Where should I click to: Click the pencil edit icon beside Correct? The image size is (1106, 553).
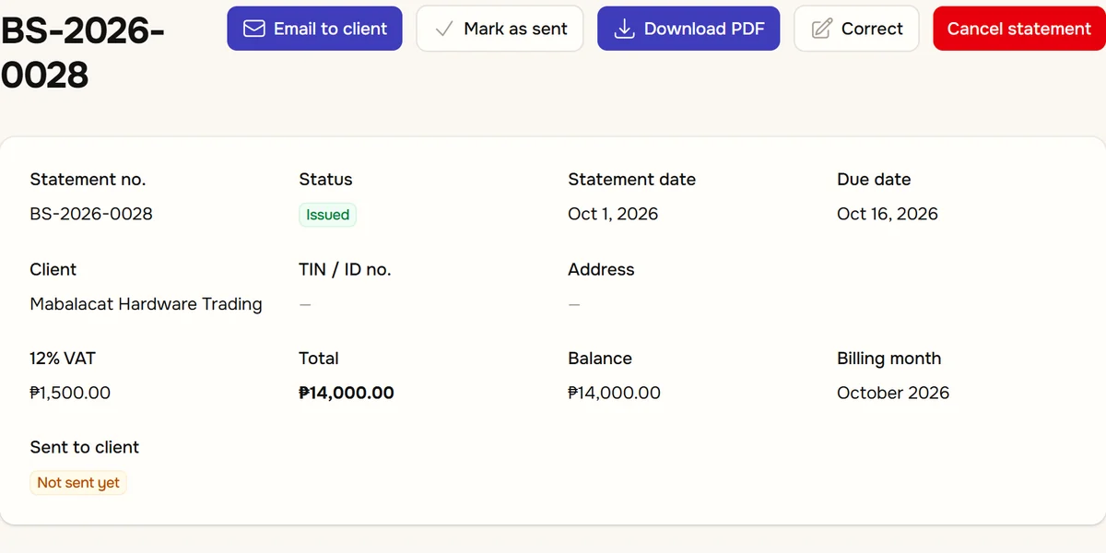pyautogui.click(x=821, y=29)
